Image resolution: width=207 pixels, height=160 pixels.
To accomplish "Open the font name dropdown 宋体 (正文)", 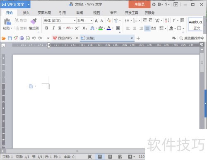I will [60, 20].
